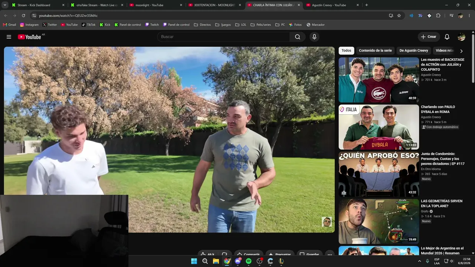This screenshot has width=475, height=267.
Task: Close the moonlight - YouTube tab
Action: (181, 5)
